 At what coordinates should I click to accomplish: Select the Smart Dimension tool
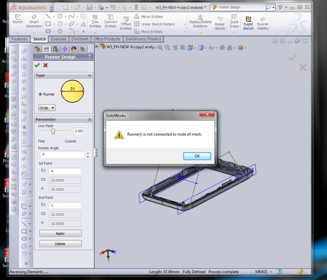pyautogui.click(x=34, y=21)
